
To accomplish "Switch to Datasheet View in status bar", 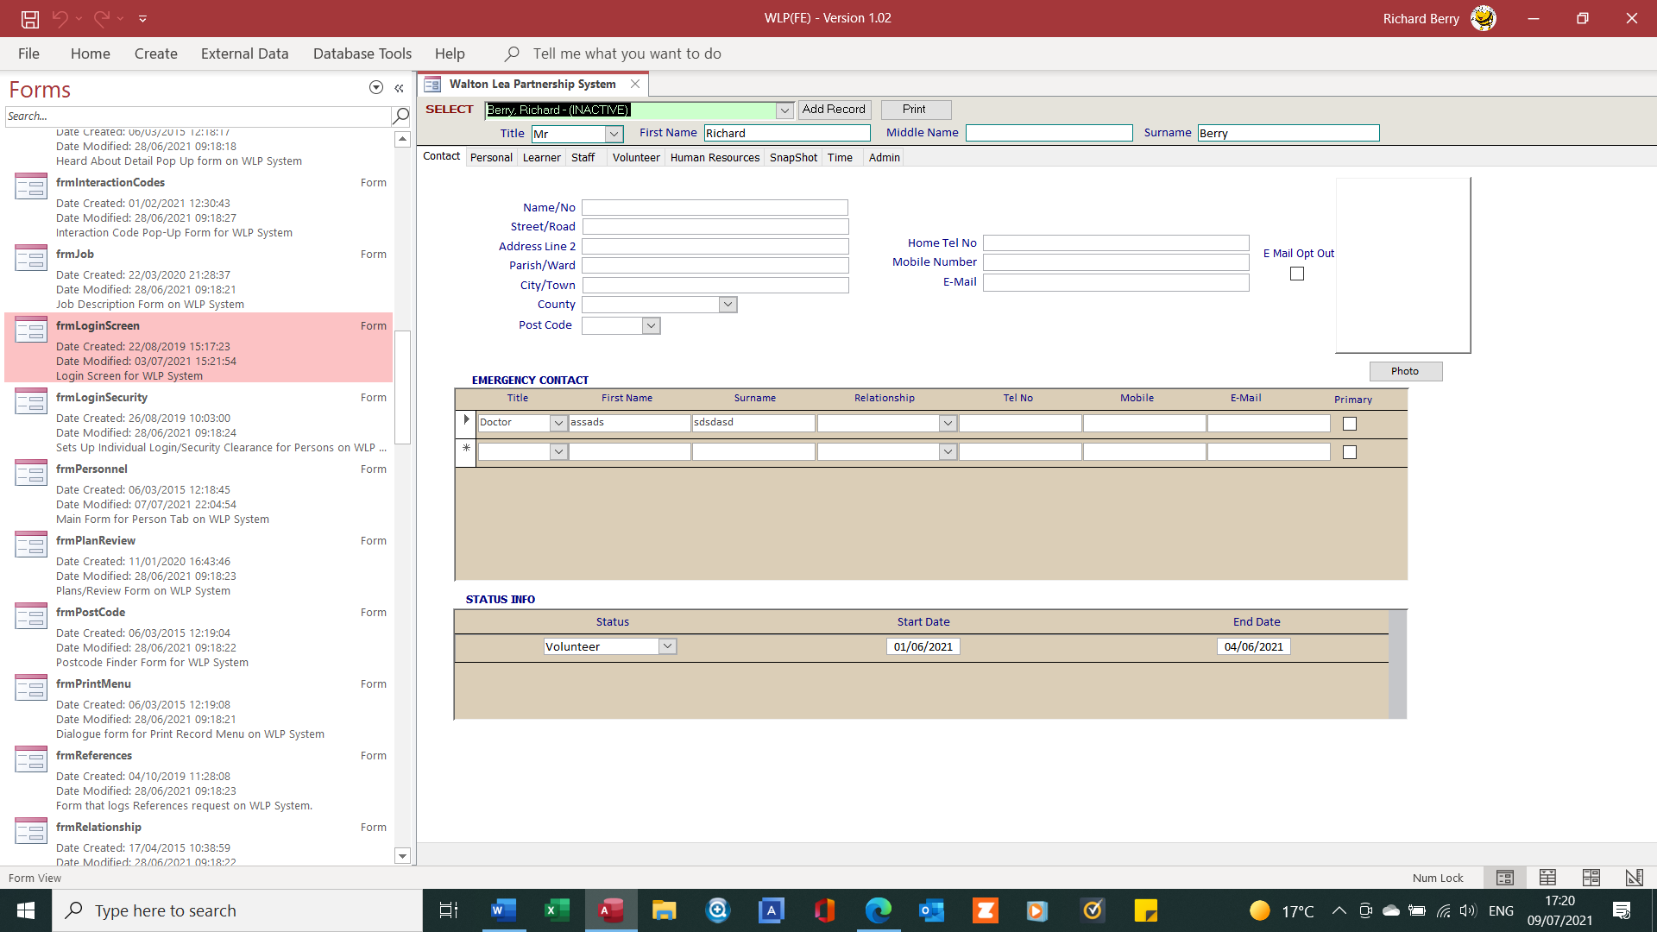I will point(1548,878).
